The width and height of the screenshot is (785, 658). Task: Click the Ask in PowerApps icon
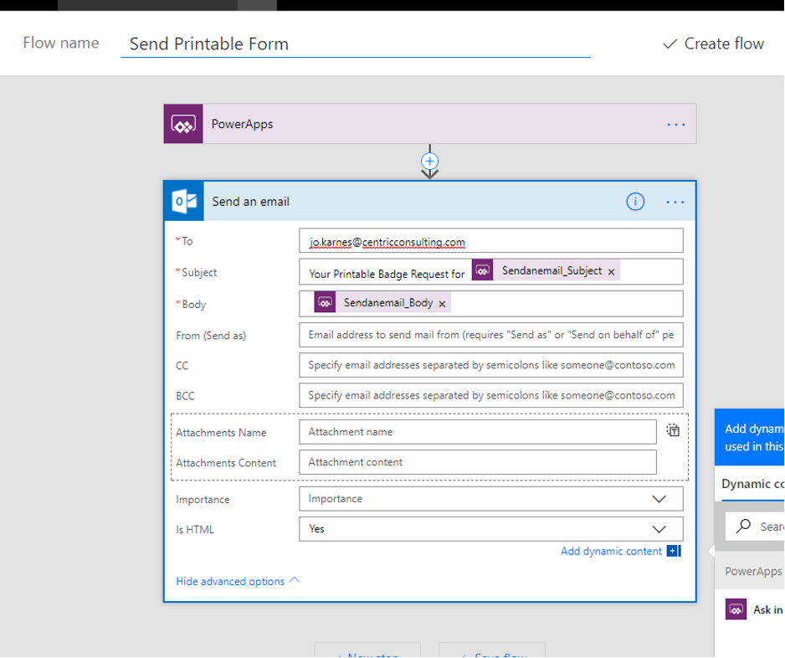(736, 609)
